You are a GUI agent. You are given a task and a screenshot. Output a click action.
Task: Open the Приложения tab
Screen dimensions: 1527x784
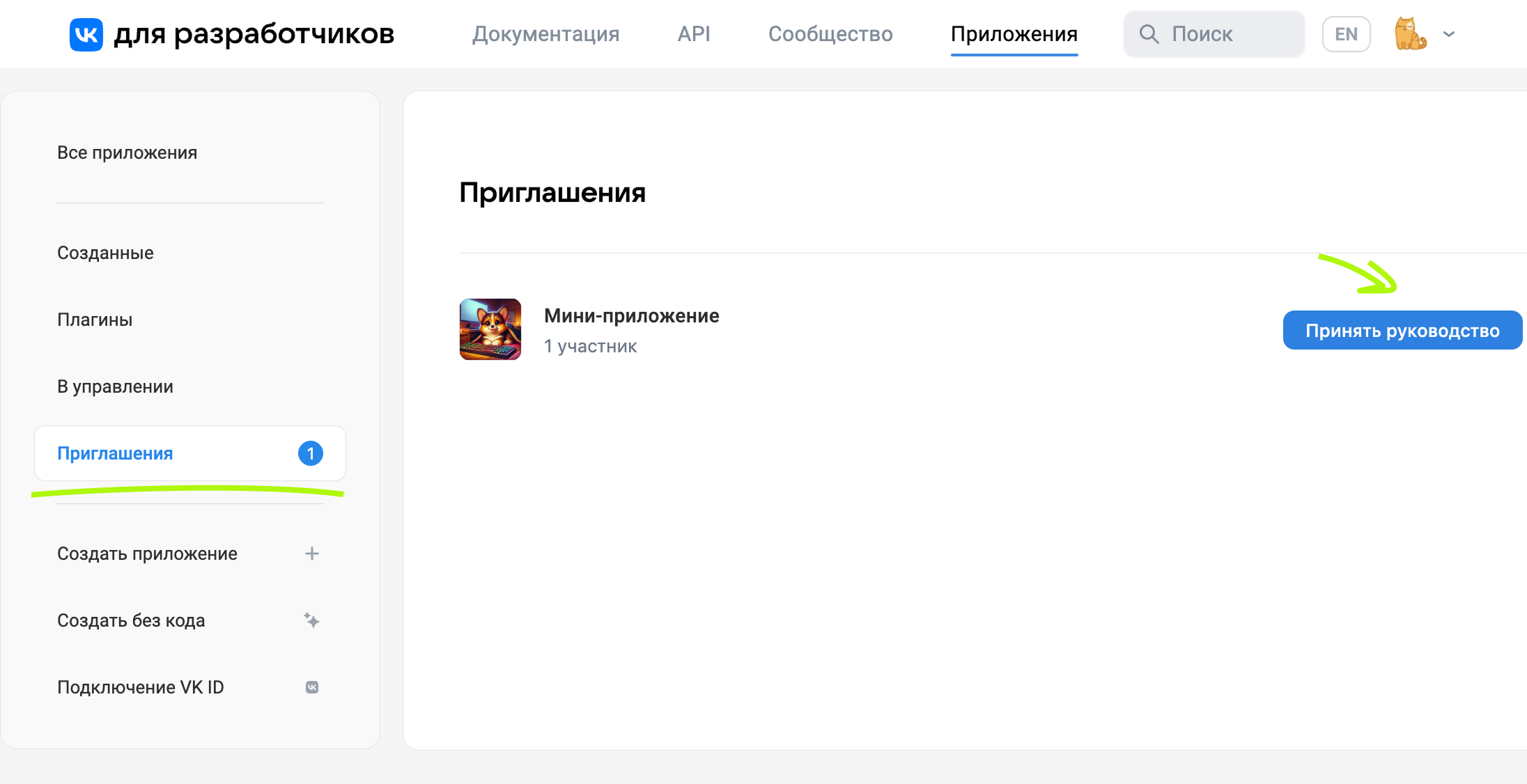pos(1014,34)
